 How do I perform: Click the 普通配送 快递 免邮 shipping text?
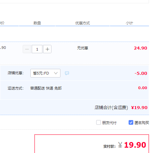point(46,88)
